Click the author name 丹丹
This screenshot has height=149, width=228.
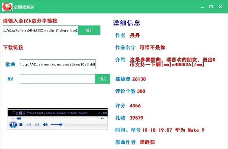click(x=135, y=35)
